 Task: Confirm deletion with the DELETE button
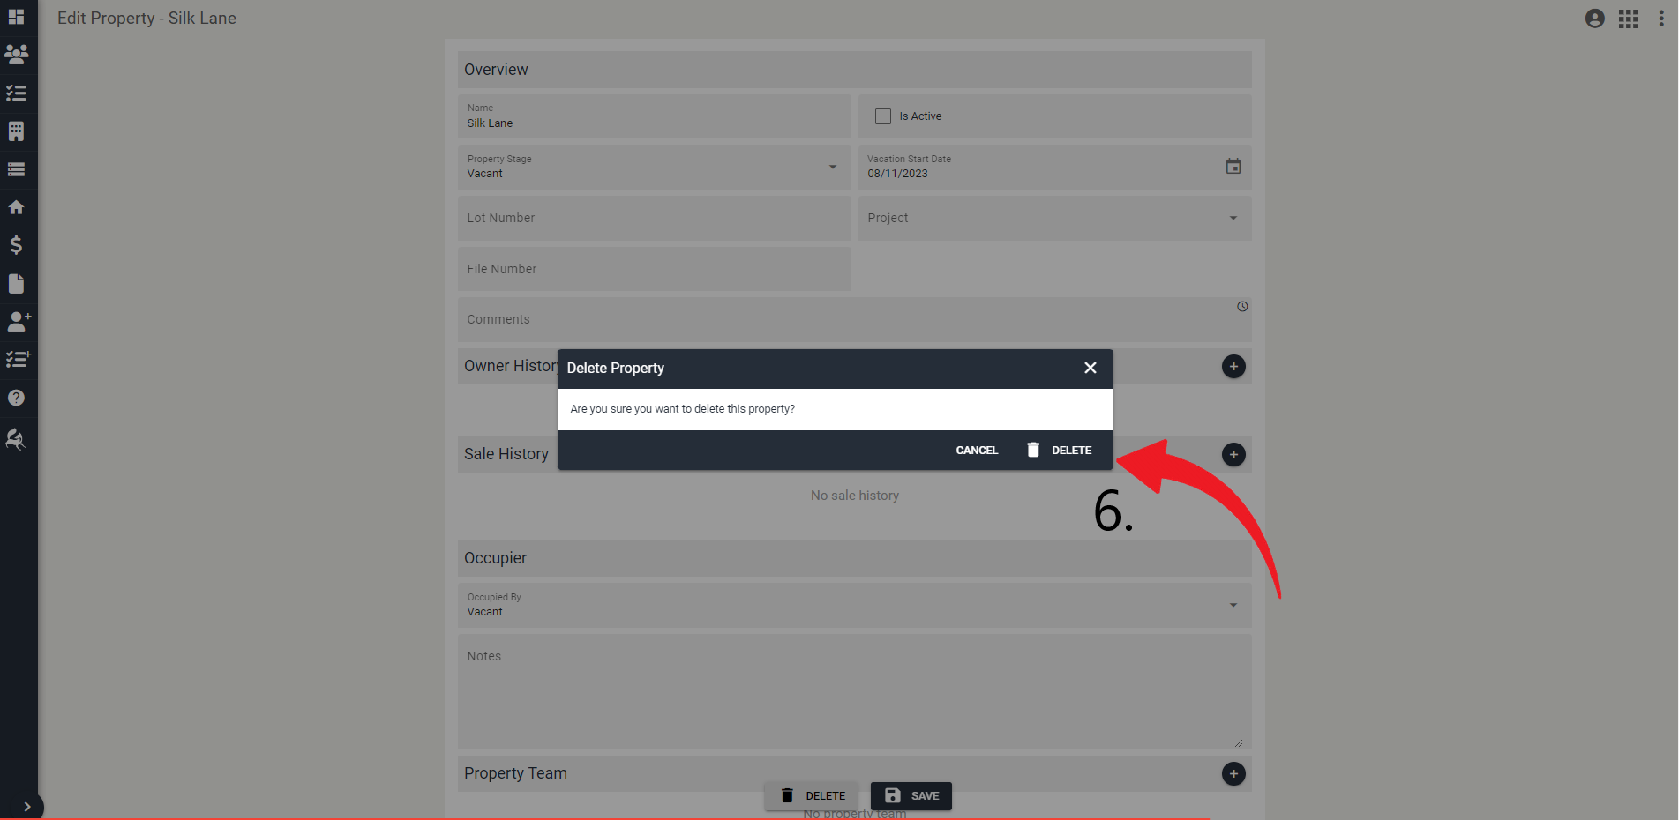[x=1061, y=450]
